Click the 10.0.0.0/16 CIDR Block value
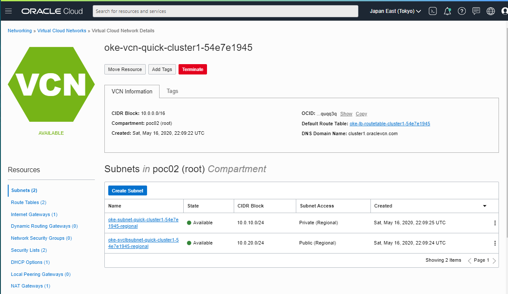This screenshot has width=508, height=294. click(153, 114)
